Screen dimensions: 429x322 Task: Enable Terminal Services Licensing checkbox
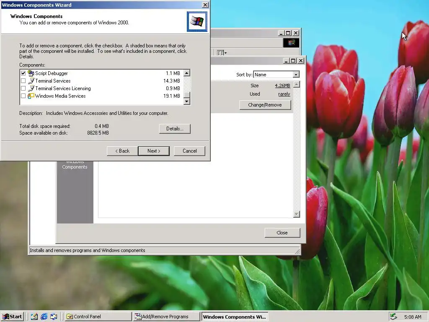click(23, 88)
